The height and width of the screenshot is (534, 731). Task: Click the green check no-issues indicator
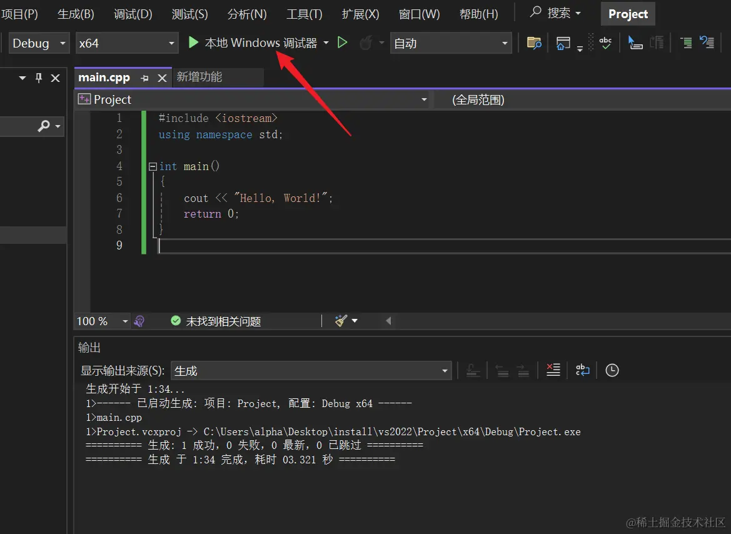pos(176,321)
